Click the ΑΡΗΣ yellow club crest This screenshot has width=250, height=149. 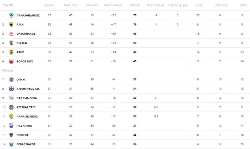click(11, 52)
